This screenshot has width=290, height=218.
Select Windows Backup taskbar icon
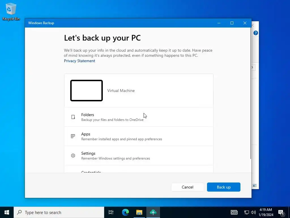pyautogui.click(x=153, y=212)
